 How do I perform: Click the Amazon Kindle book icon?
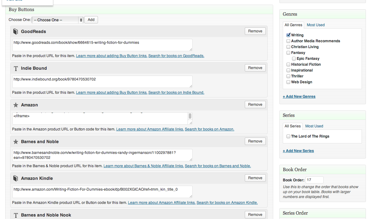[15, 178]
